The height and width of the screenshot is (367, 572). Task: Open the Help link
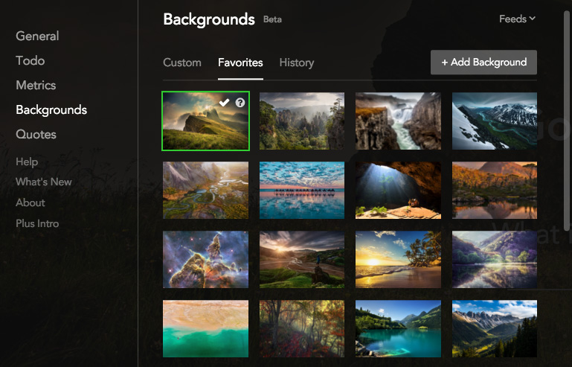click(x=27, y=162)
